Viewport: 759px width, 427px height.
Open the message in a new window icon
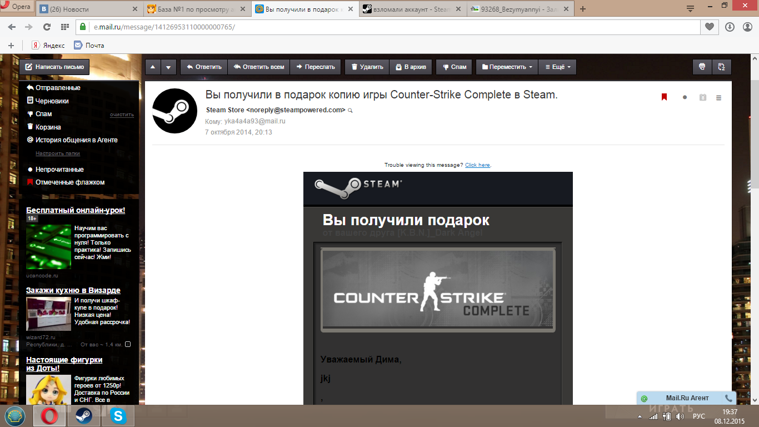point(722,67)
